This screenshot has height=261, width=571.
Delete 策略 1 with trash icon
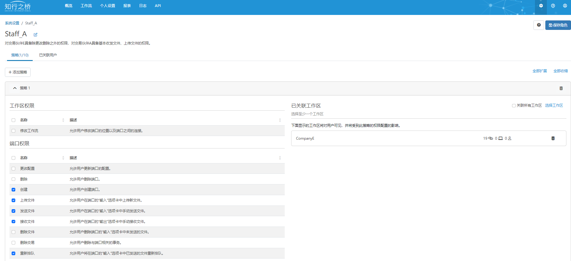point(561,88)
